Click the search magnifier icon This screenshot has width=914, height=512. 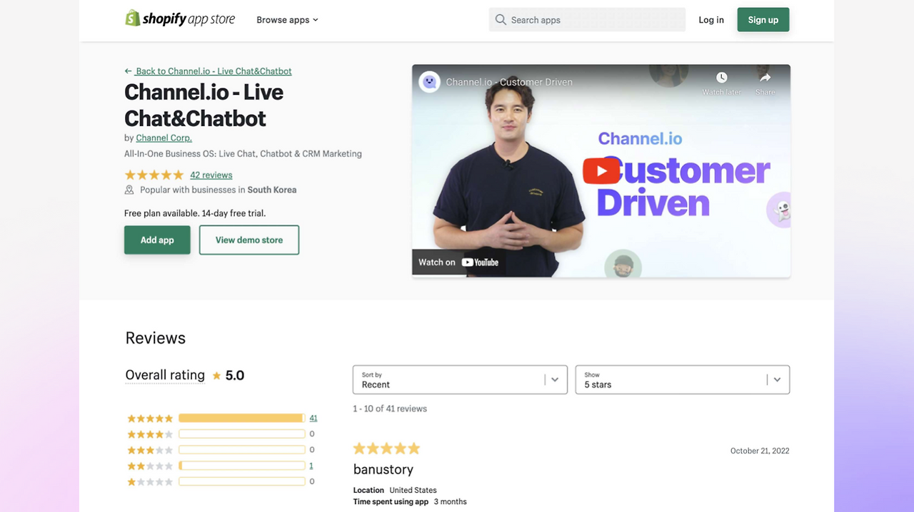pyautogui.click(x=501, y=20)
